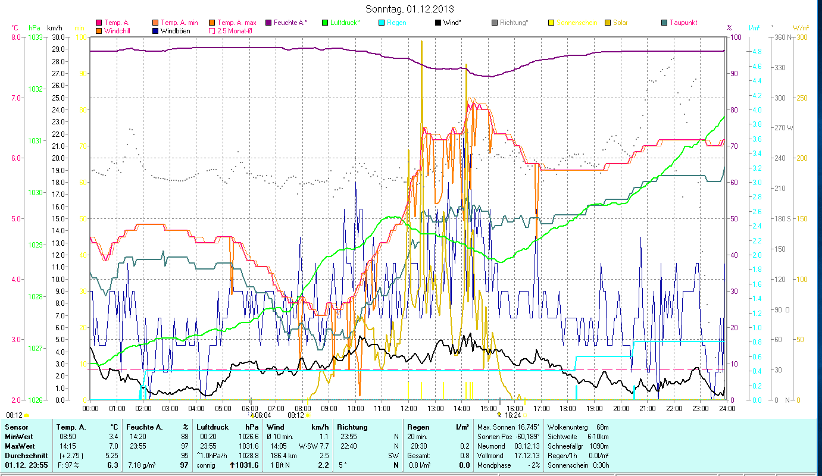
Task: Toggle the gray Richtung* legend box
Action: tap(495, 23)
